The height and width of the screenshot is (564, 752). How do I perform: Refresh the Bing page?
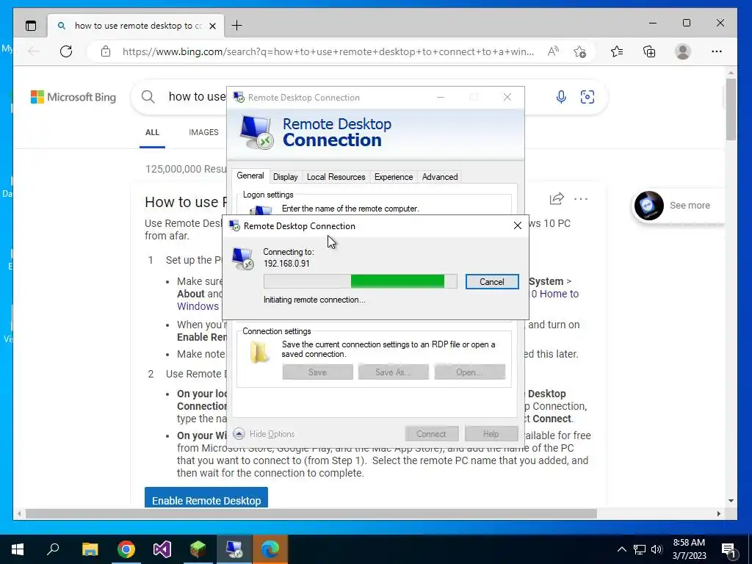(x=66, y=51)
